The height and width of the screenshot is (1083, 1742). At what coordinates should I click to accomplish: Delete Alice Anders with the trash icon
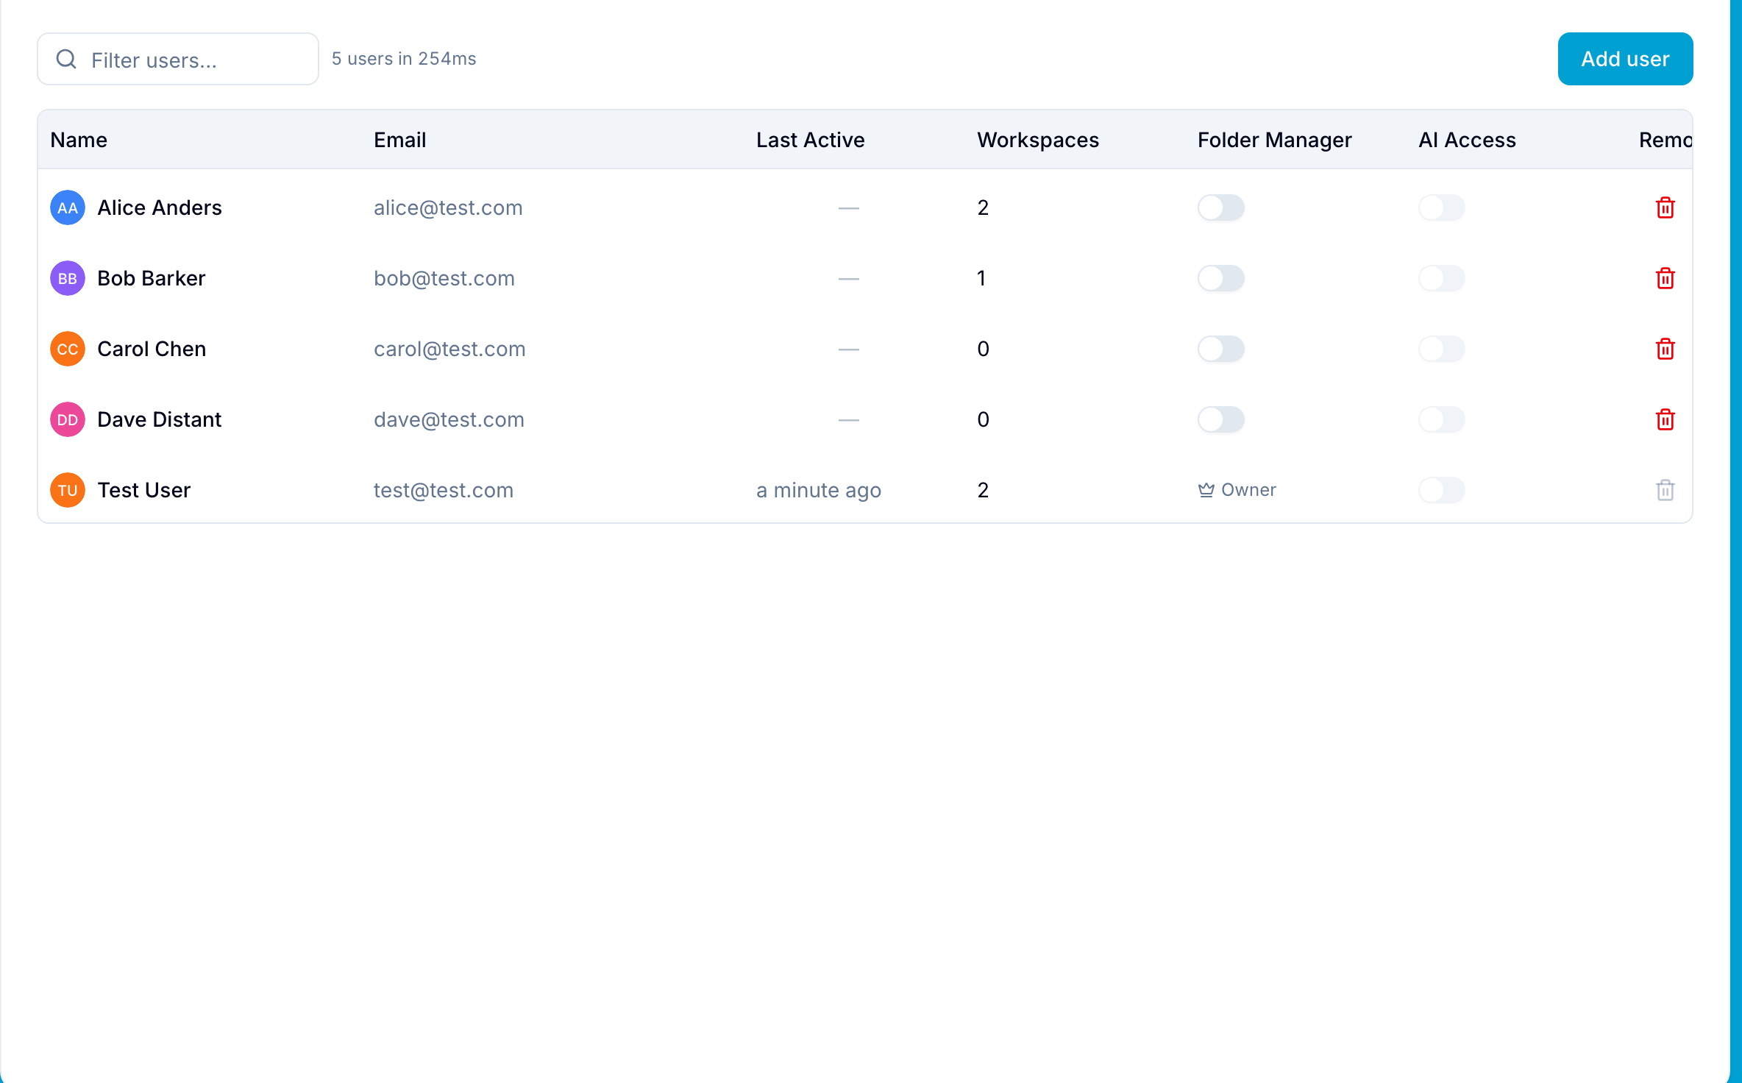point(1665,207)
